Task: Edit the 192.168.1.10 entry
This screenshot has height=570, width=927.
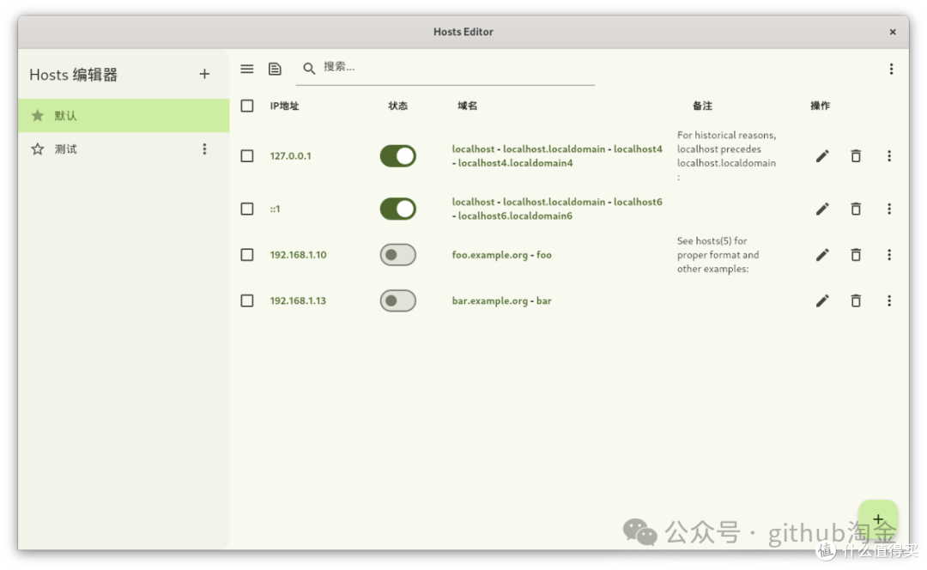Action: (x=822, y=255)
